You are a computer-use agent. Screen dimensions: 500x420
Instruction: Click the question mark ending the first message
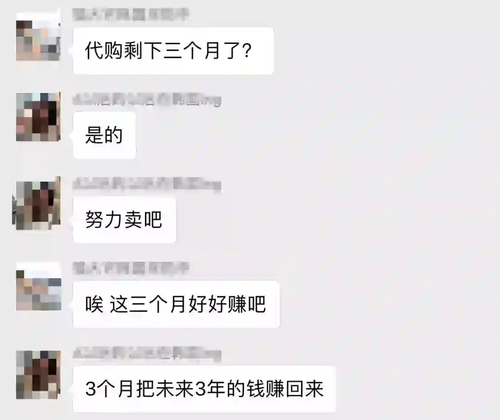[x=247, y=51]
